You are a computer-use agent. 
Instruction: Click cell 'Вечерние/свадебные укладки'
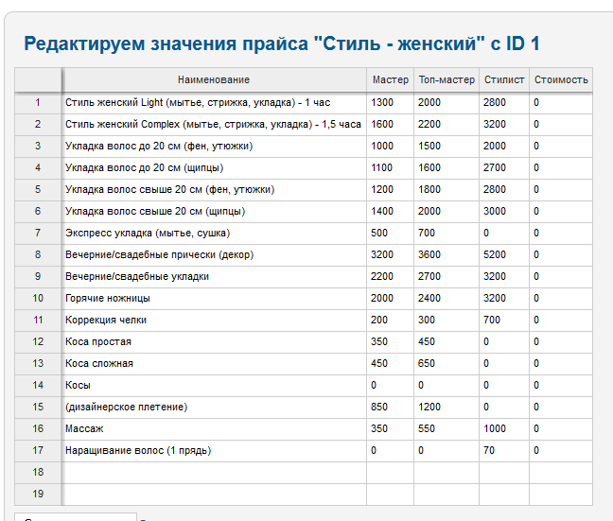tap(214, 277)
